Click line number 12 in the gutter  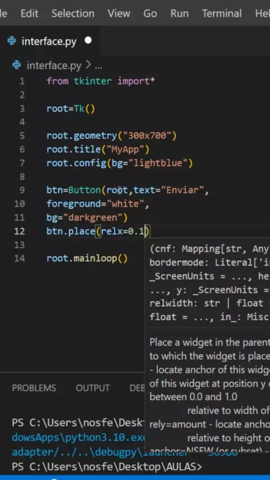[19, 231]
